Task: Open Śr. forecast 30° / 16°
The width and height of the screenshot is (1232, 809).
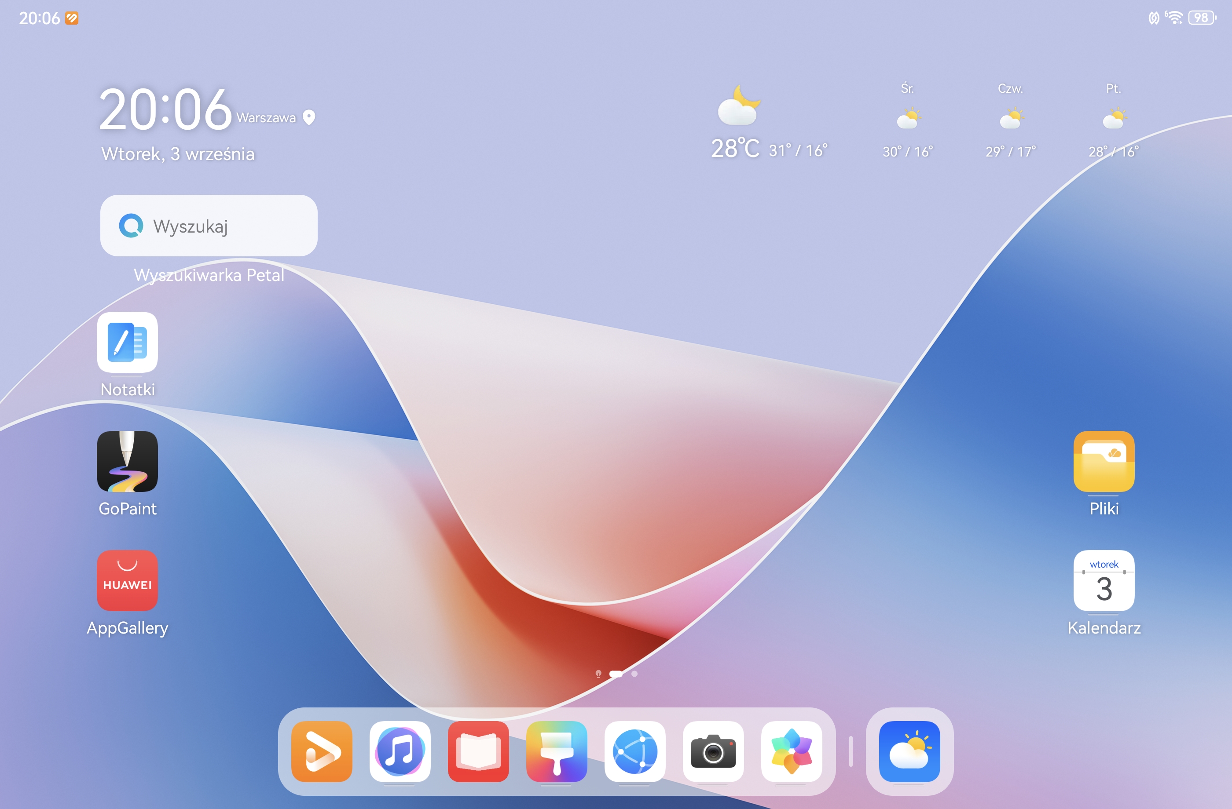Action: (x=907, y=120)
